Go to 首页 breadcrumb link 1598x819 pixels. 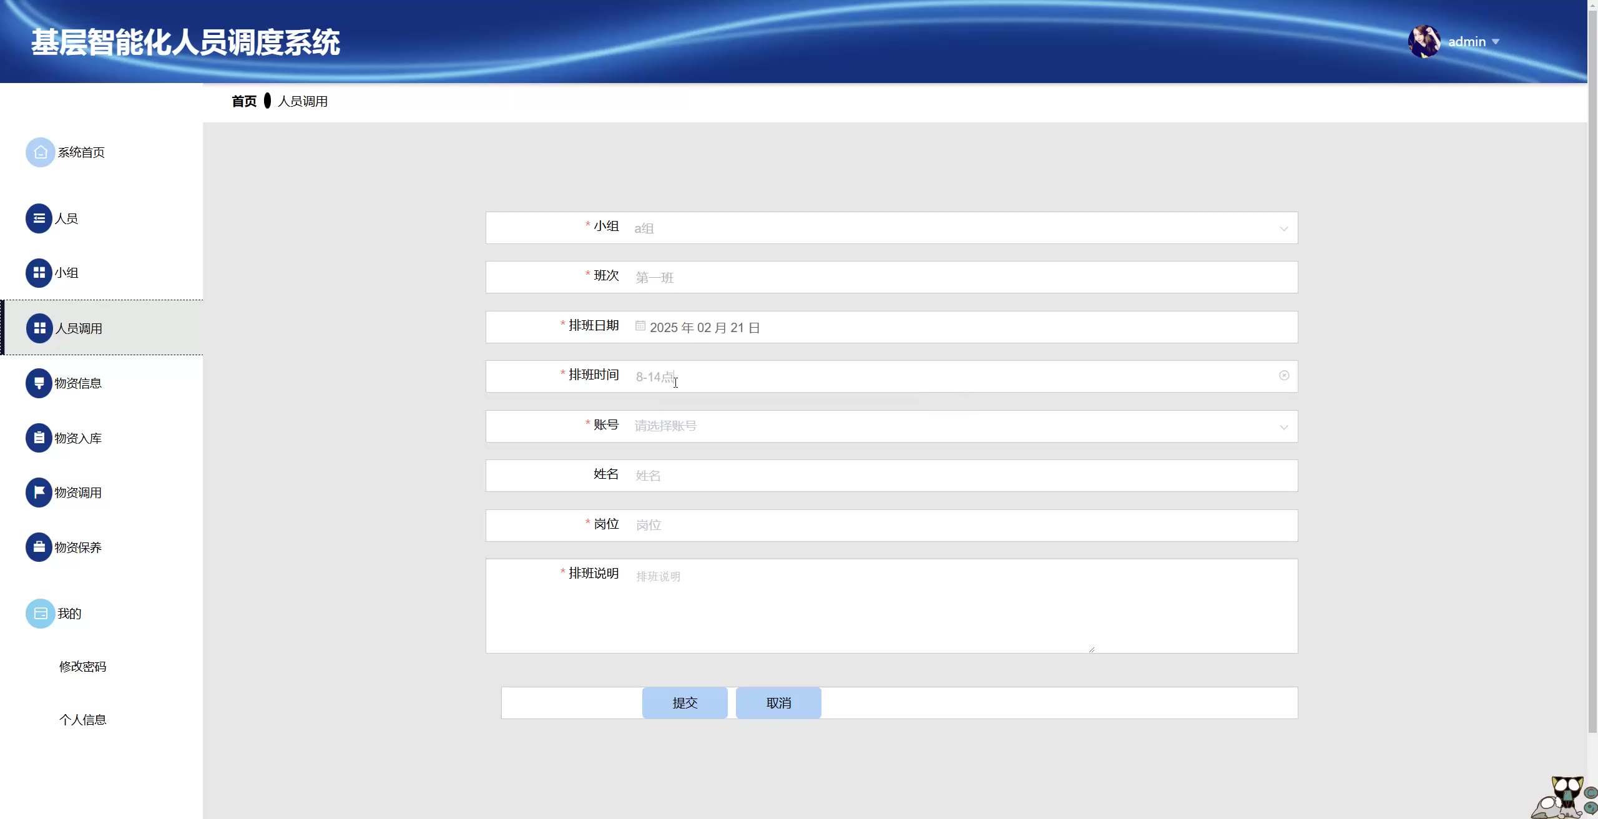click(244, 101)
